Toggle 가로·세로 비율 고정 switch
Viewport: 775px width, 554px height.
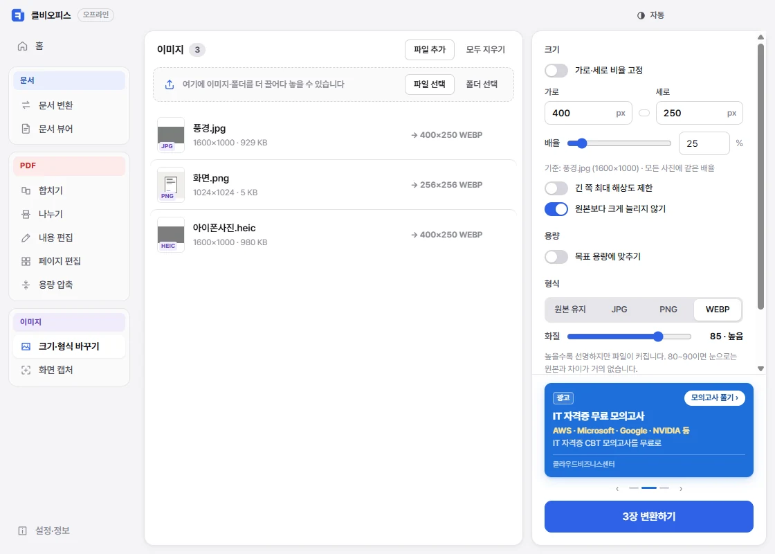pos(556,70)
